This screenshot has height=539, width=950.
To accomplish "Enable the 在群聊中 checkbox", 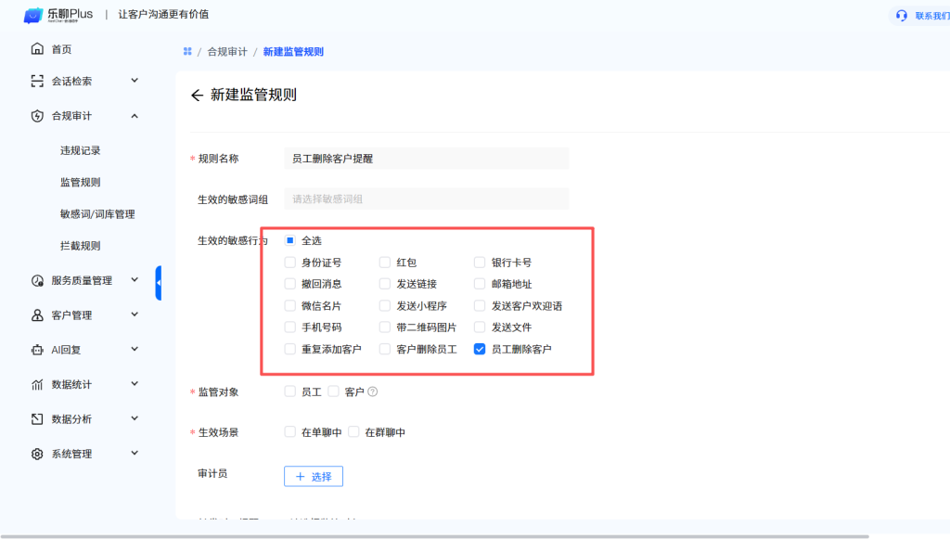I will tap(353, 432).
